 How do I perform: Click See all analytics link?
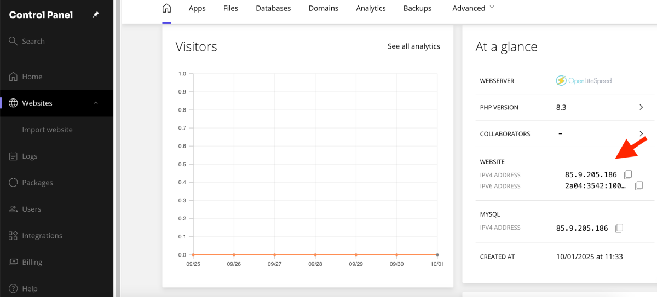coord(413,46)
